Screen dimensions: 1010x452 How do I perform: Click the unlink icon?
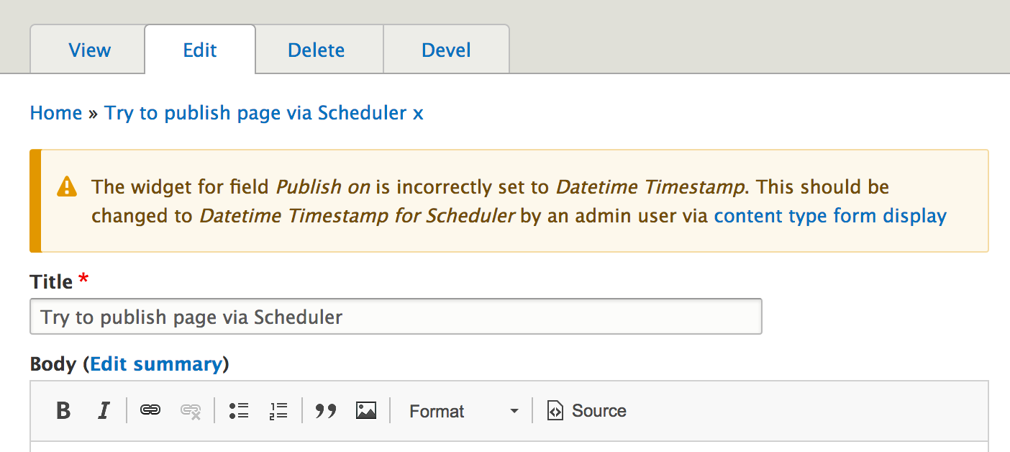[x=190, y=410]
